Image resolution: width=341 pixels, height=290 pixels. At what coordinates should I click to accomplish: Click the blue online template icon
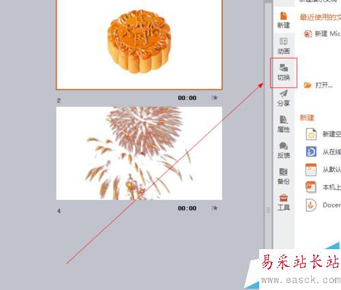click(311, 152)
